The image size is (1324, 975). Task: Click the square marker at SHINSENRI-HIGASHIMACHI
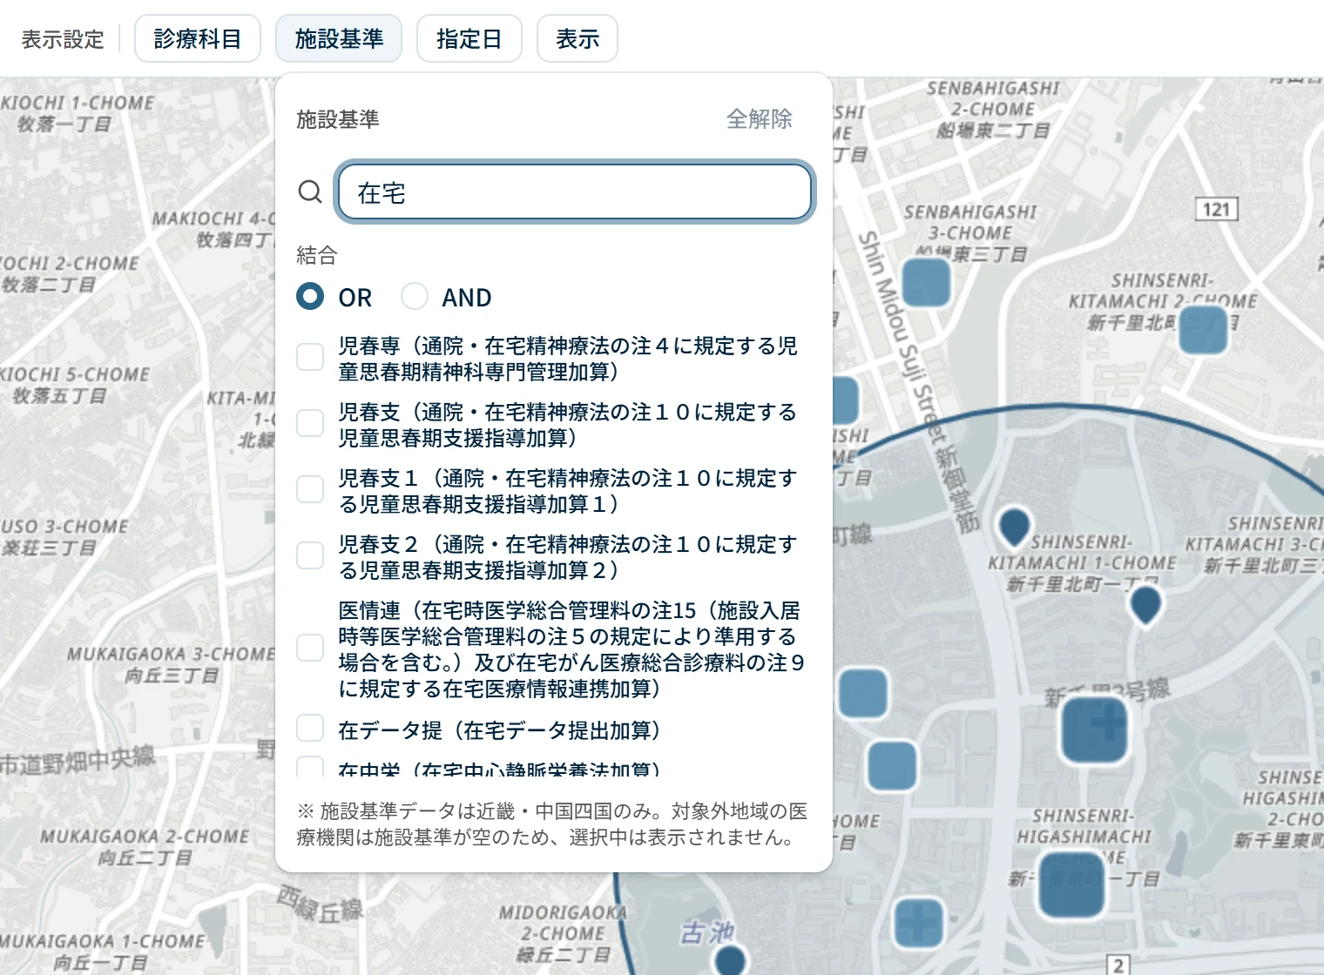point(1071,884)
